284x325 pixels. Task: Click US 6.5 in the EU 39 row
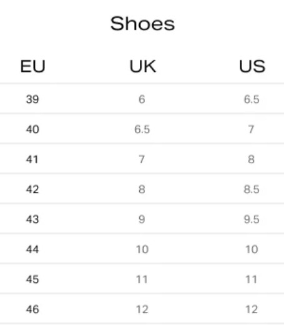point(252,99)
